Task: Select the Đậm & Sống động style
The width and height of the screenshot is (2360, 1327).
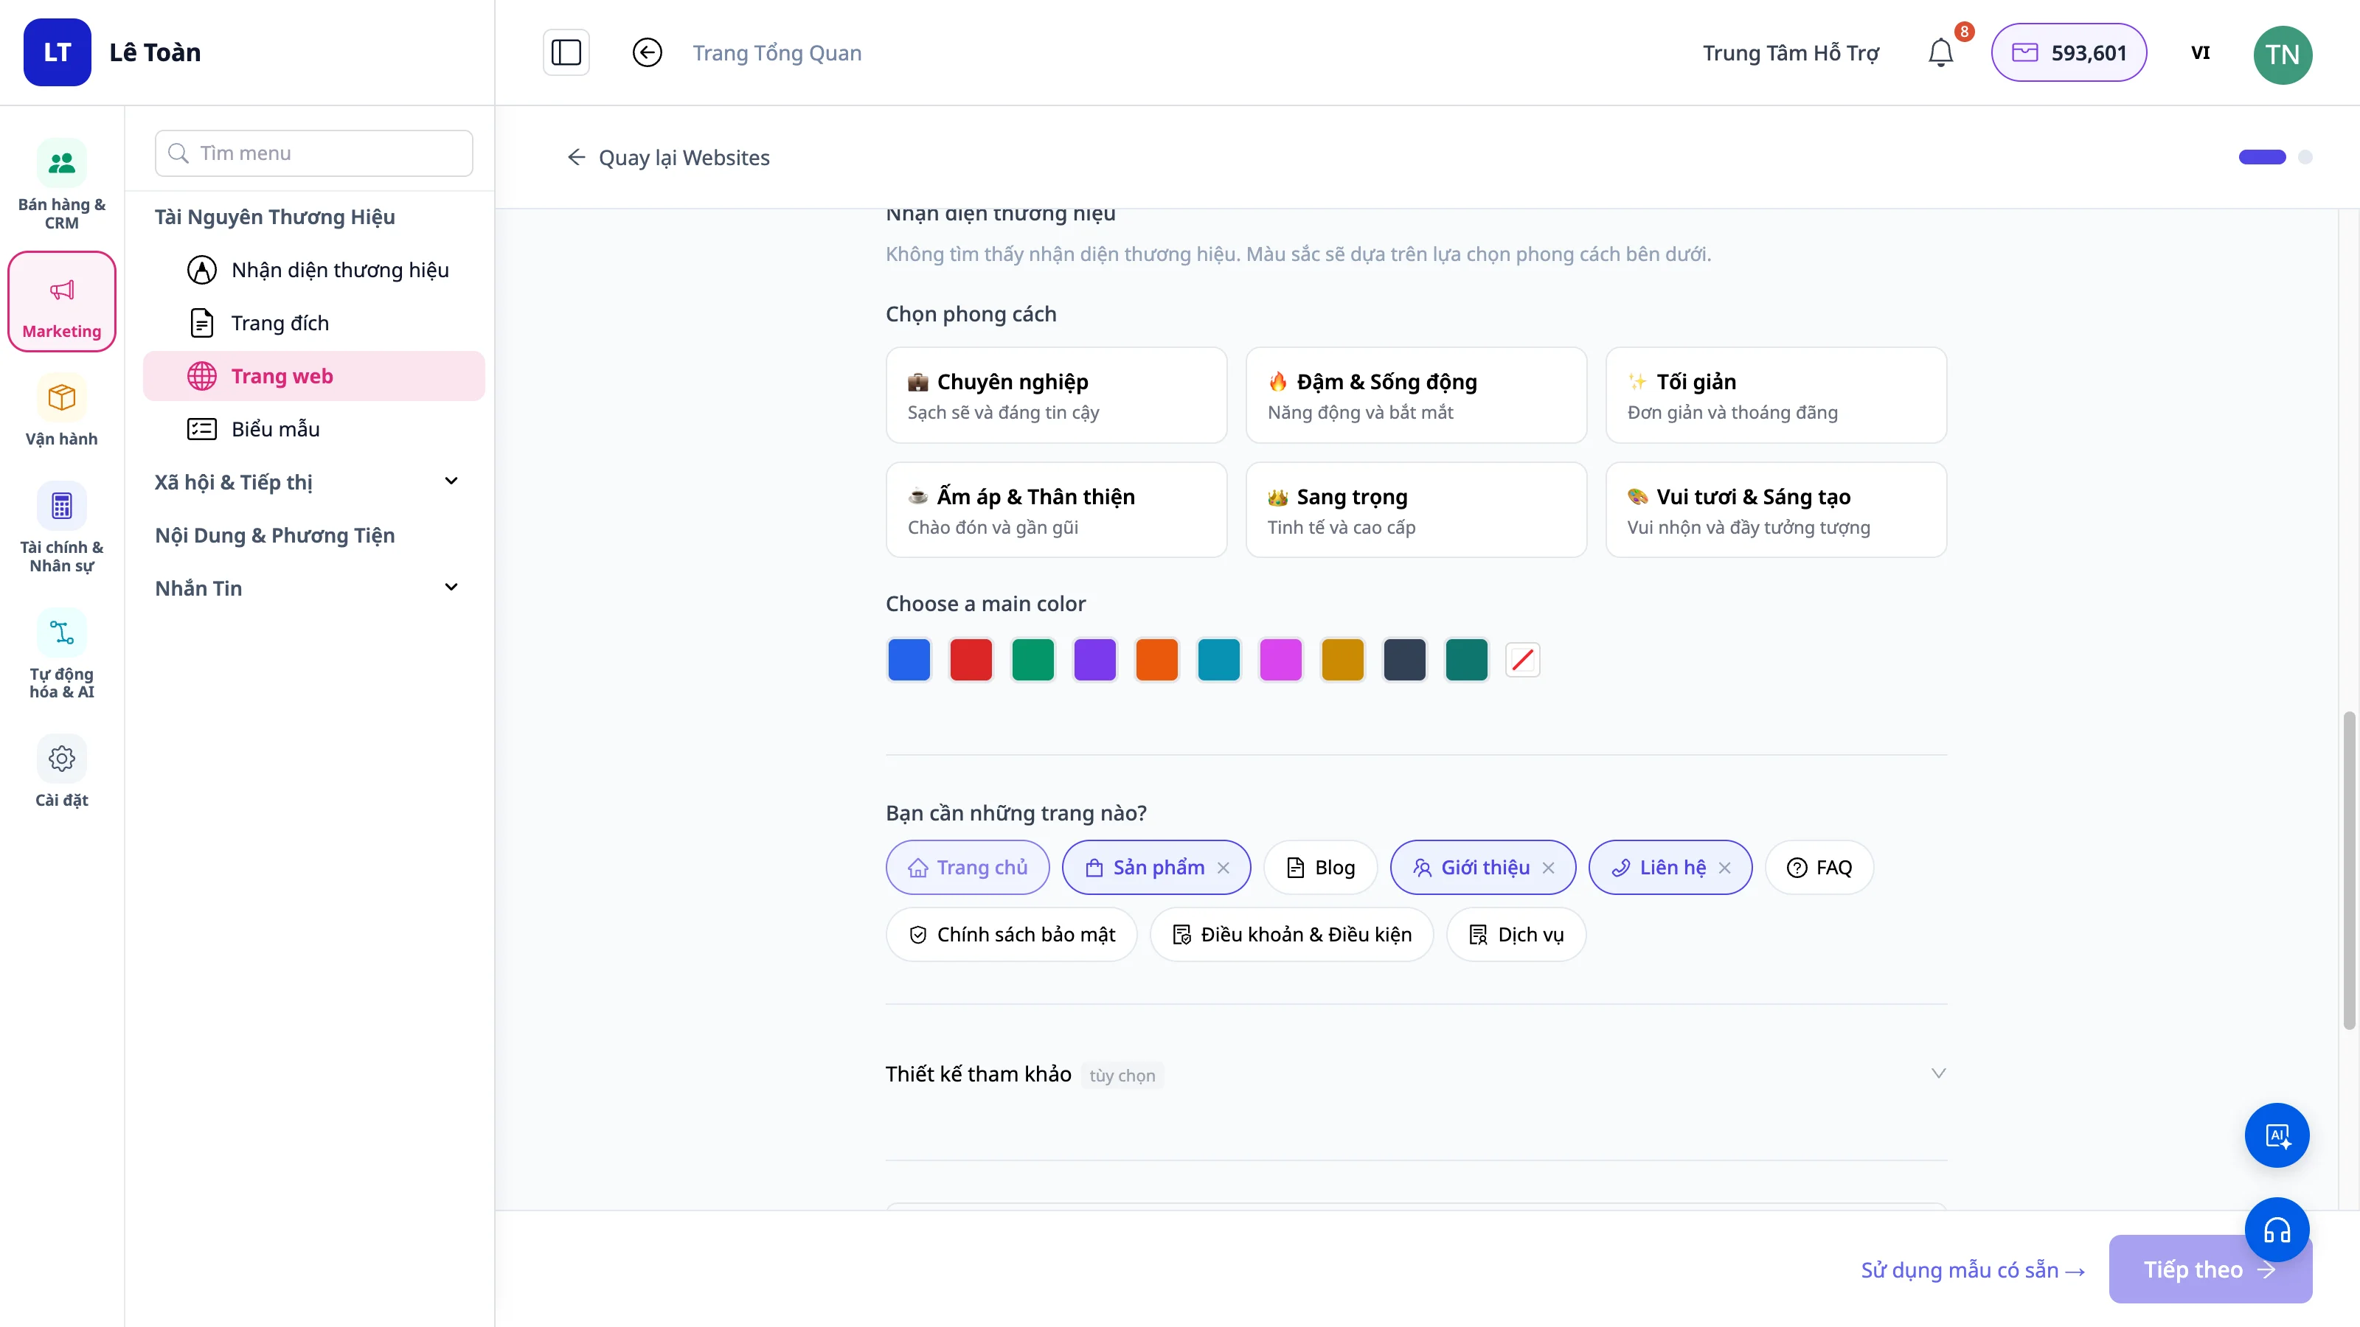Action: pos(1415,394)
